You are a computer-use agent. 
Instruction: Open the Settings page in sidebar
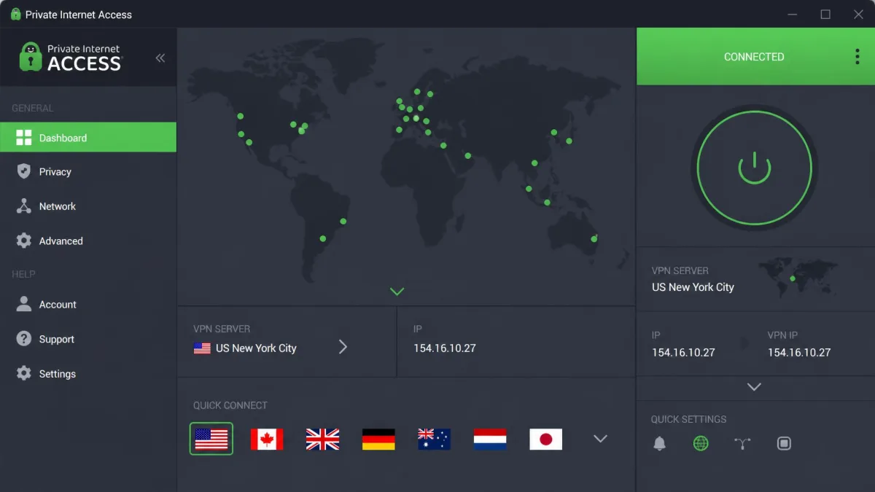tap(88, 373)
